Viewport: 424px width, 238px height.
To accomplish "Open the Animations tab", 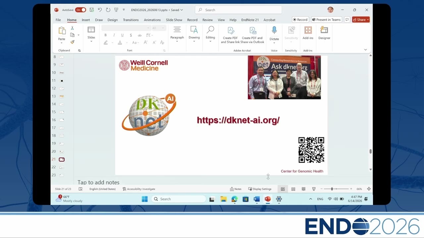I will point(152,20).
